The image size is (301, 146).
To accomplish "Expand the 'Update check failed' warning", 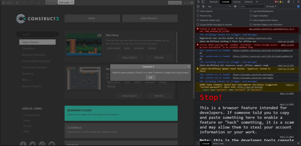I will tap(201, 69).
